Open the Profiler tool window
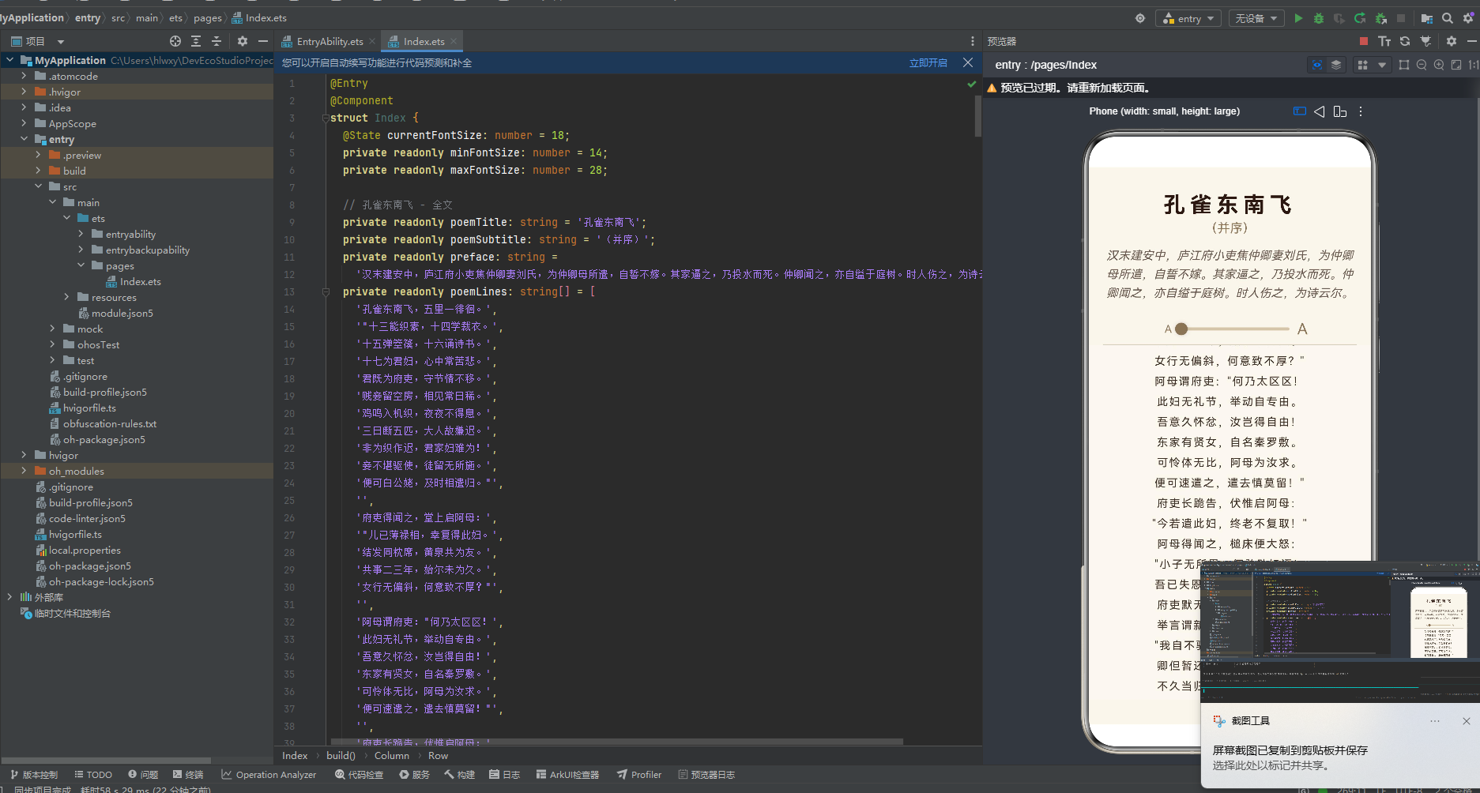The height and width of the screenshot is (793, 1480). pyautogui.click(x=639, y=775)
